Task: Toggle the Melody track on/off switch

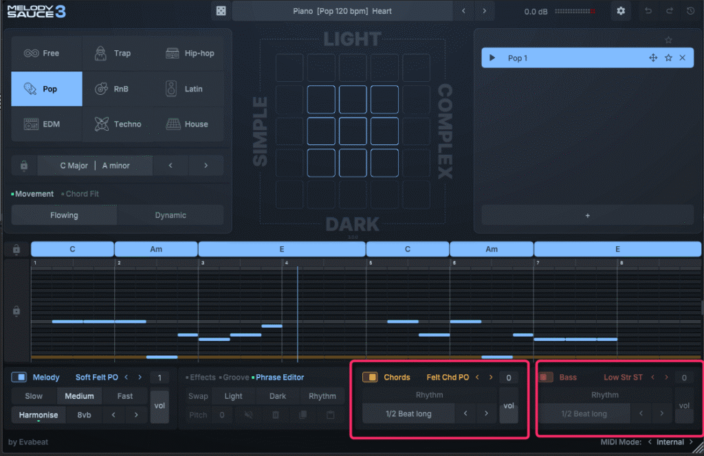Action: [19, 377]
